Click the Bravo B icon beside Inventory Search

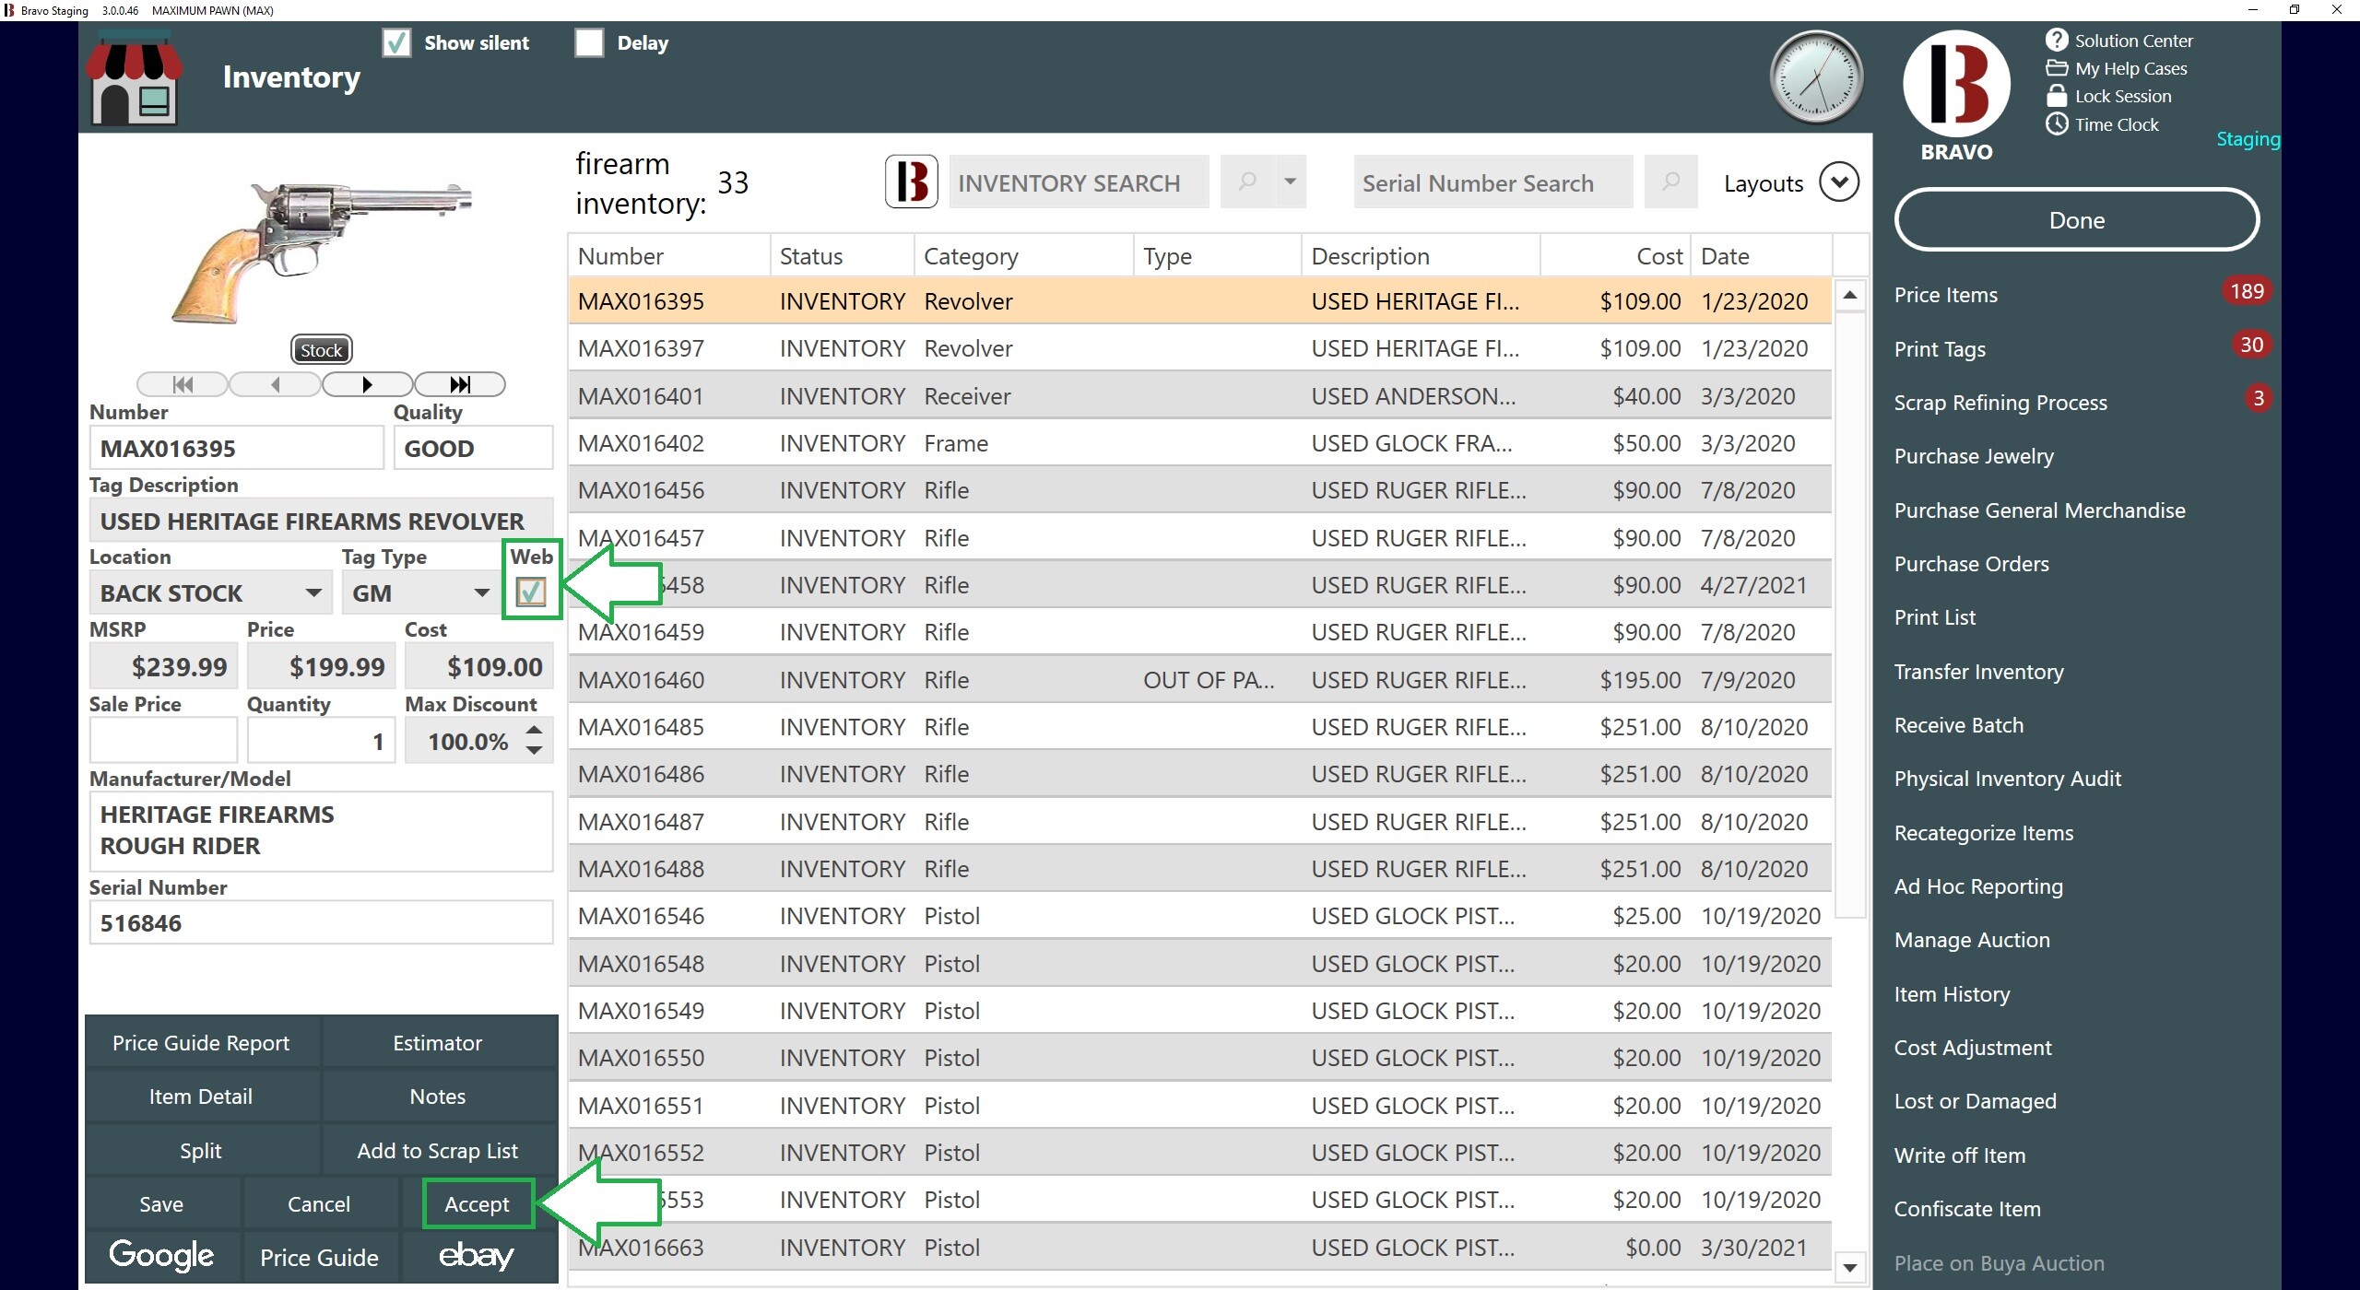(911, 182)
